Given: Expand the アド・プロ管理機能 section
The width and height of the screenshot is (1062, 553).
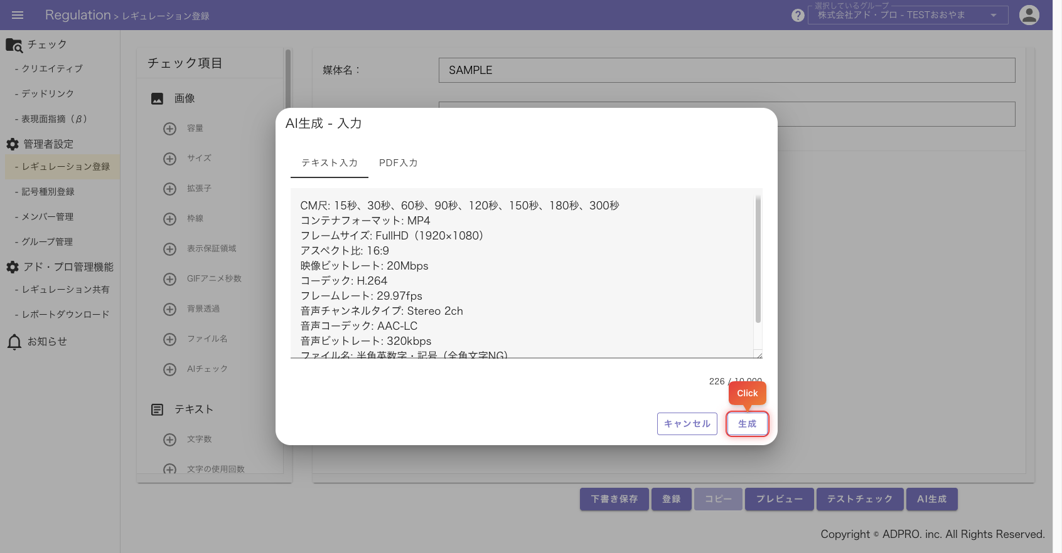Looking at the screenshot, I should (x=68, y=267).
